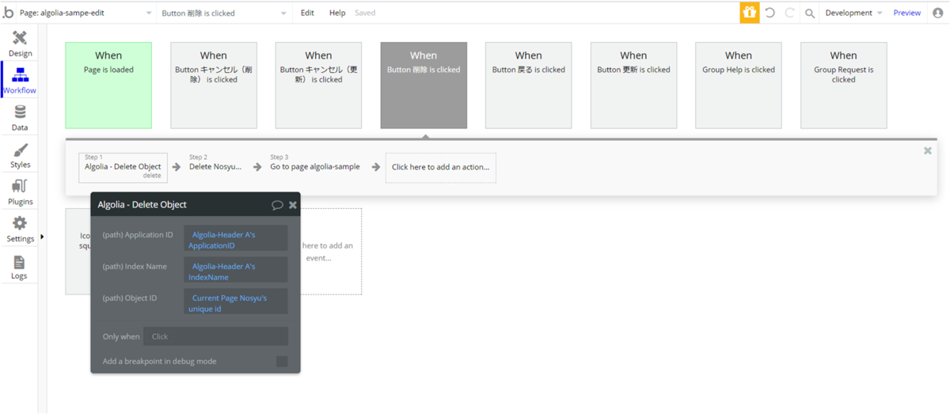Select Step 1 Algolia - Delete Object
Image resolution: width=950 pixels, height=414 pixels.
click(x=123, y=167)
